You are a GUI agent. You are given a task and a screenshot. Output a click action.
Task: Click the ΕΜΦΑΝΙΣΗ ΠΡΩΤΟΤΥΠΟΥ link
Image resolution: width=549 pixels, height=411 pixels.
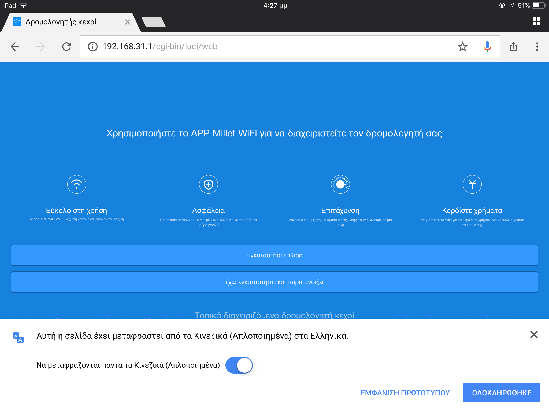click(x=405, y=393)
